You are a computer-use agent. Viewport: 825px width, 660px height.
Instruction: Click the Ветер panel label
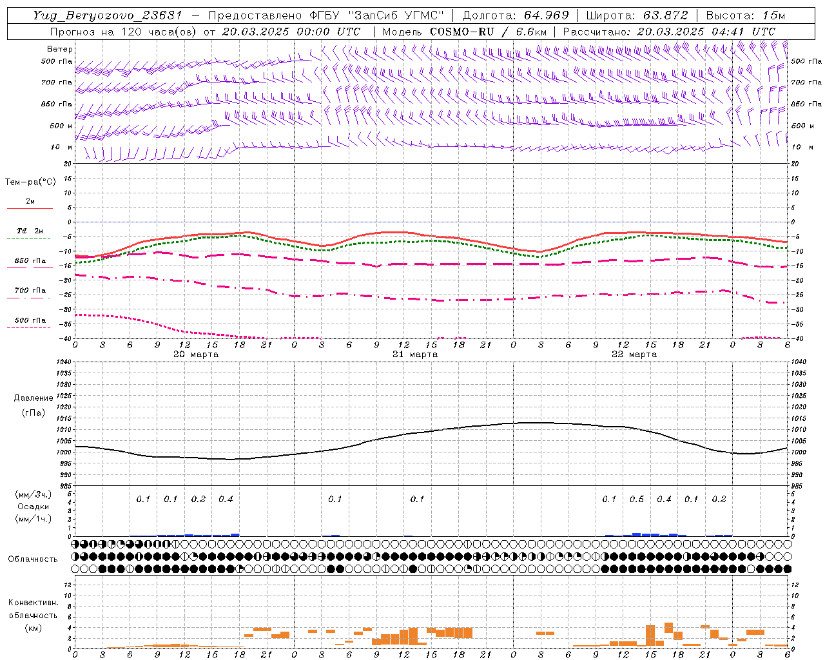[60, 49]
